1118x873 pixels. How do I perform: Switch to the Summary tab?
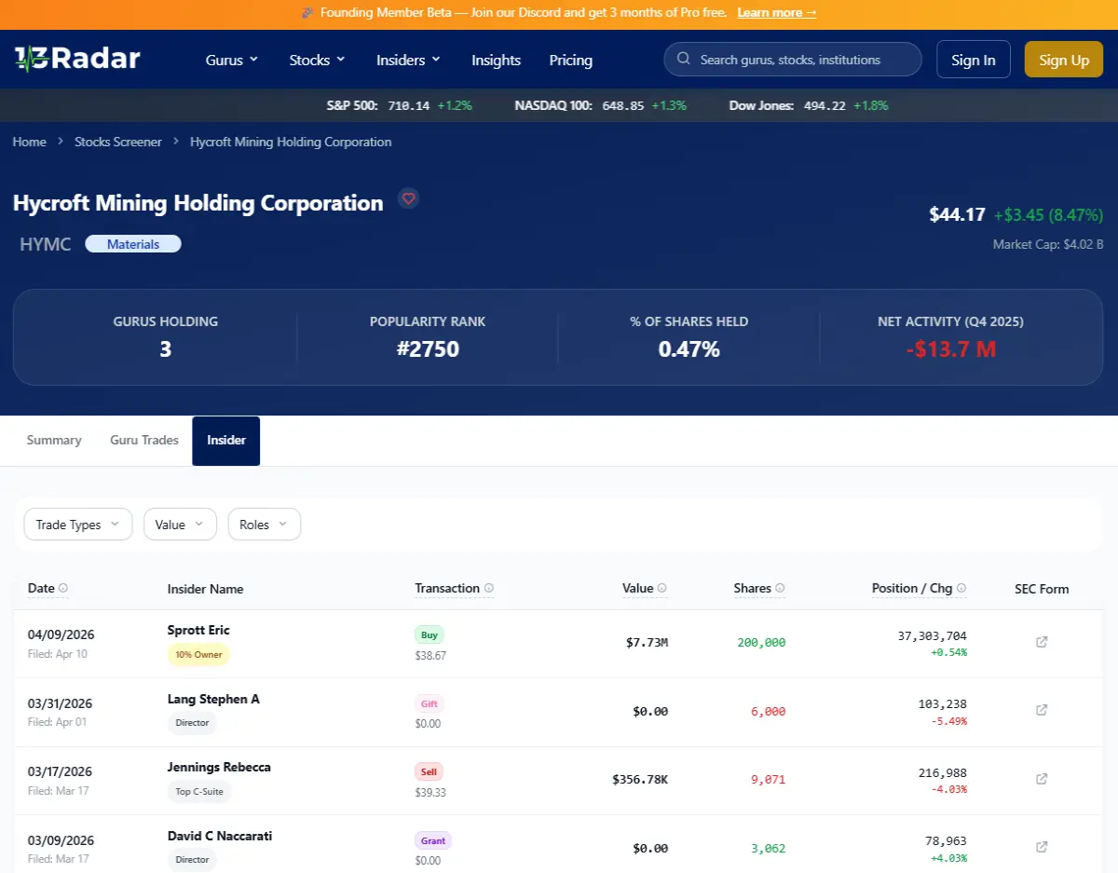point(54,441)
